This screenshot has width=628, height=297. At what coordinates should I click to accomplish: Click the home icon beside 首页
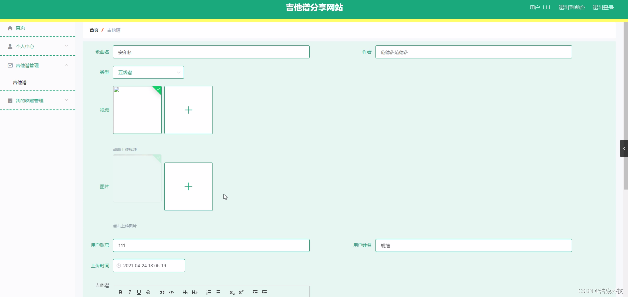(10, 28)
